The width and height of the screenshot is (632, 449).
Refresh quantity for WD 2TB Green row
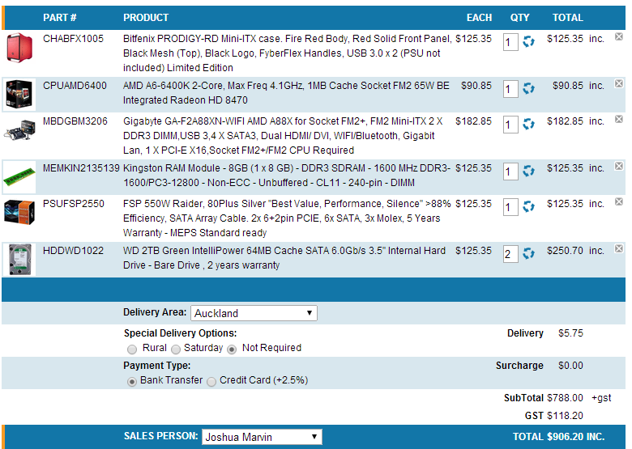point(528,253)
